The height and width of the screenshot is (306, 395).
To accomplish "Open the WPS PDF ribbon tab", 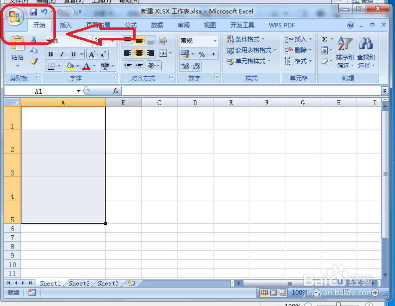I will 282,25.
